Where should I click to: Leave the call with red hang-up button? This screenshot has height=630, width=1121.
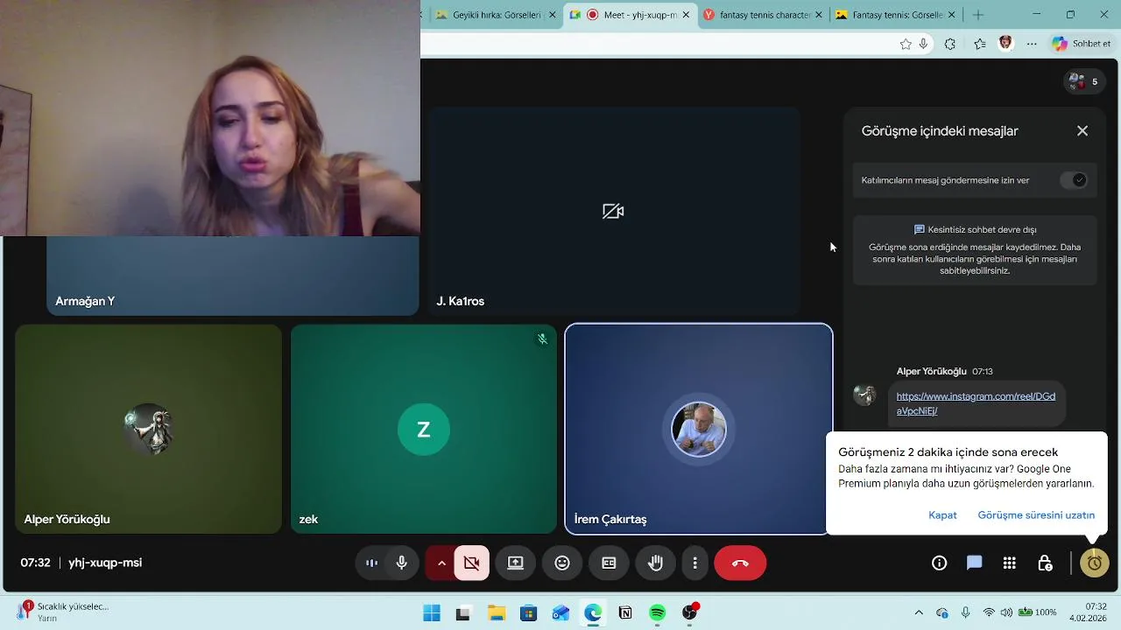(x=740, y=563)
